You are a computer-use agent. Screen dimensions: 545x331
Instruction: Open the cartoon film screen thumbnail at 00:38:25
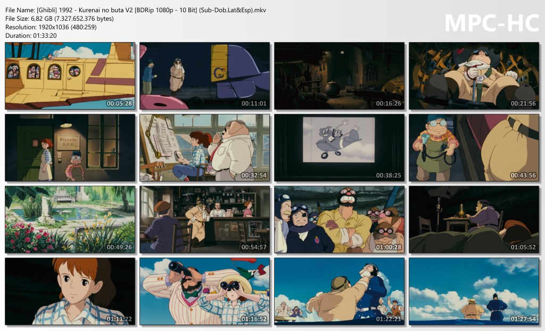pyautogui.click(x=339, y=148)
